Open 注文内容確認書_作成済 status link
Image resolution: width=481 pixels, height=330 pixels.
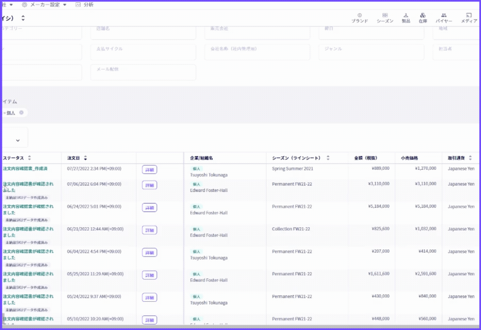[x=25, y=168]
